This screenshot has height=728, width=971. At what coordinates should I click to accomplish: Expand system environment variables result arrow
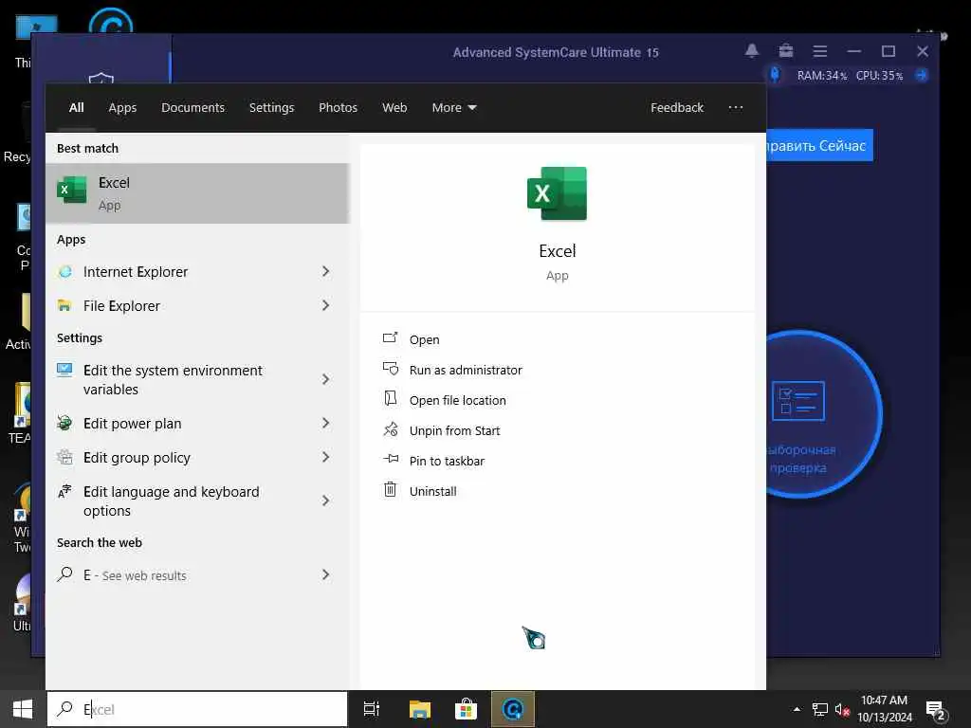coord(326,379)
